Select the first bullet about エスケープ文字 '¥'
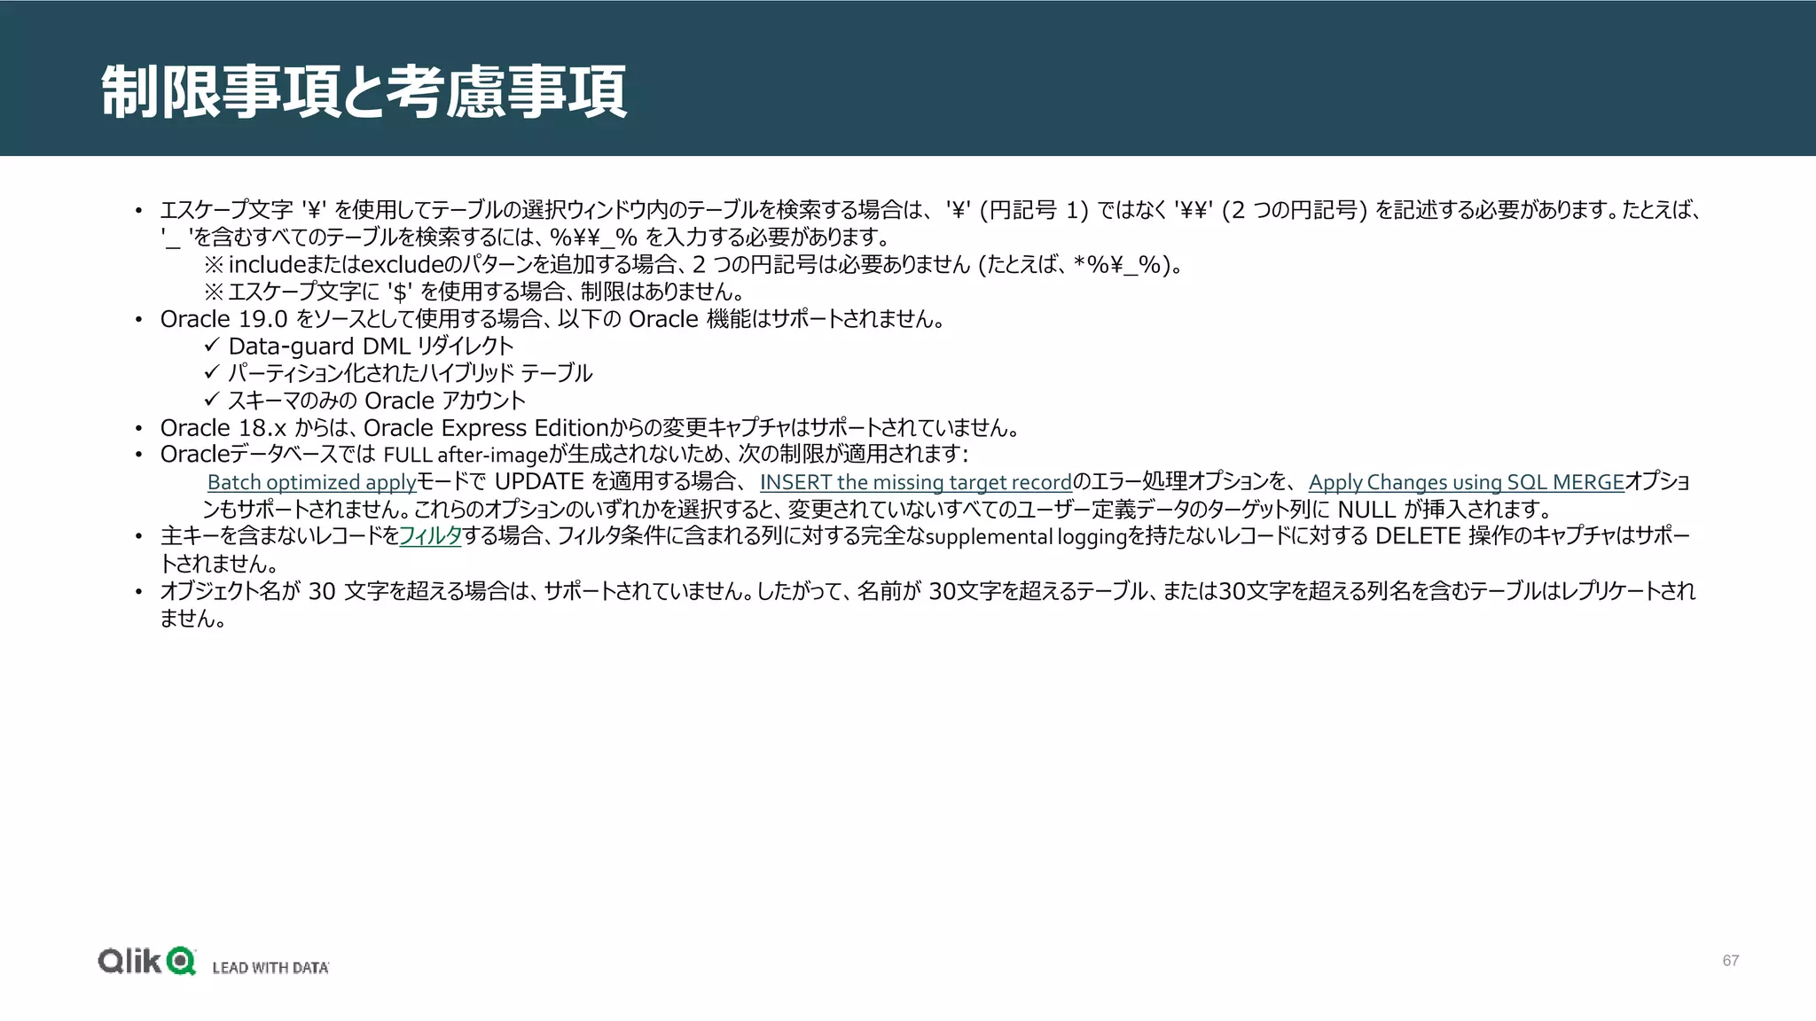This screenshot has height=1021, width=1816. point(931,223)
